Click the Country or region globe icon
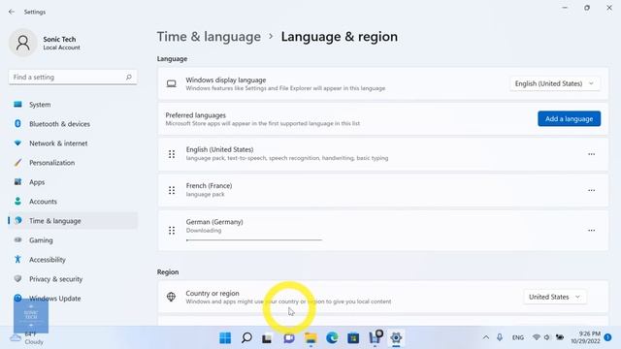This screenshot has width=621, height=349. coord(171,297)
